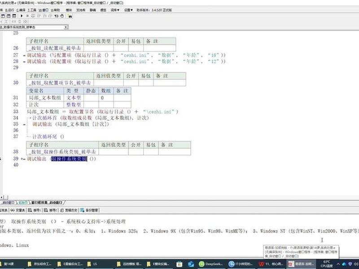Screen dimensions: 359x269
Task: Open the DeepSeek taskbar item
Action: [210, 264]
